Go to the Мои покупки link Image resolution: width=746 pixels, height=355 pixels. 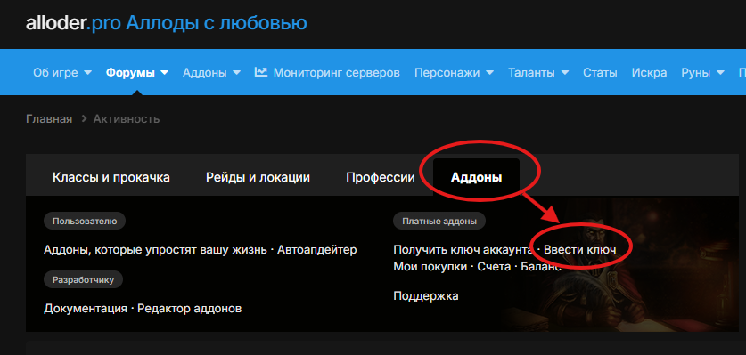(x=430, y=267)
